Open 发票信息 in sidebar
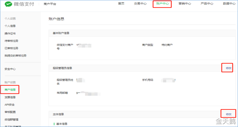 [x=10, y=97]
